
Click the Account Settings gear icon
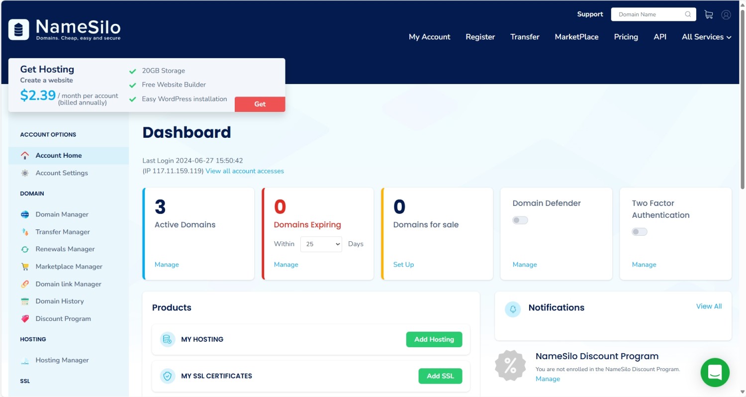point(25,173)
